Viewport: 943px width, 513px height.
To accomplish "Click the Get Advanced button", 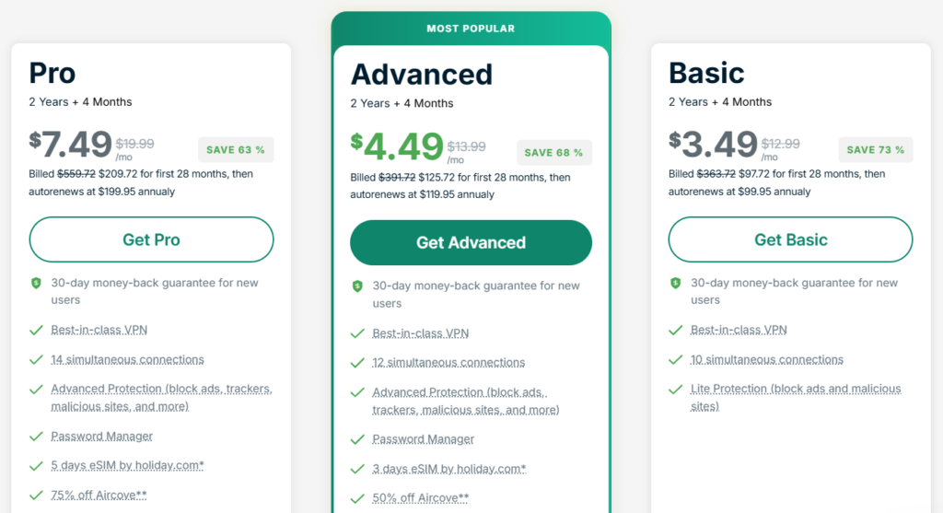I will pos(471,243).
